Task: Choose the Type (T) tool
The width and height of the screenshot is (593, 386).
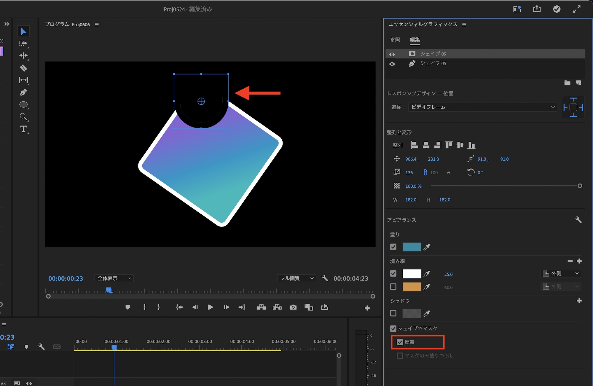Action: (x=23, y=129)
